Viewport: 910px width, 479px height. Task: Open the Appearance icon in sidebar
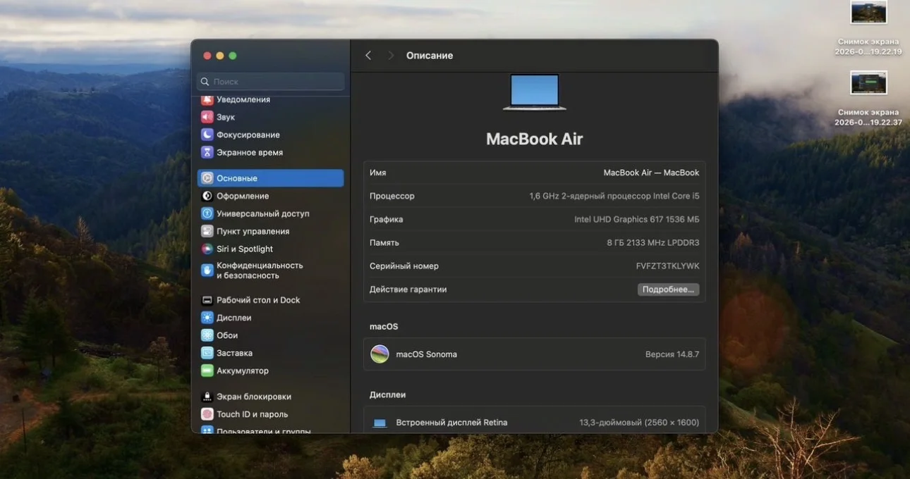point(207,196)
